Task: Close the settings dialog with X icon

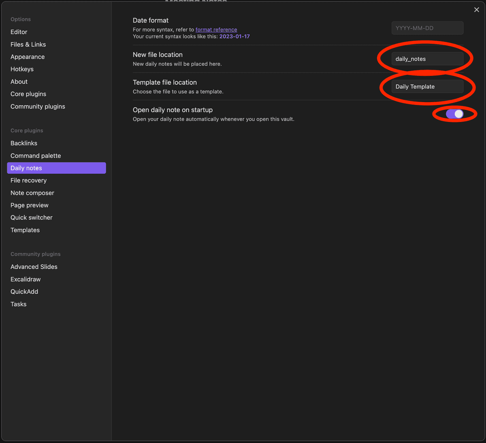Action: [x=476, y=10]
